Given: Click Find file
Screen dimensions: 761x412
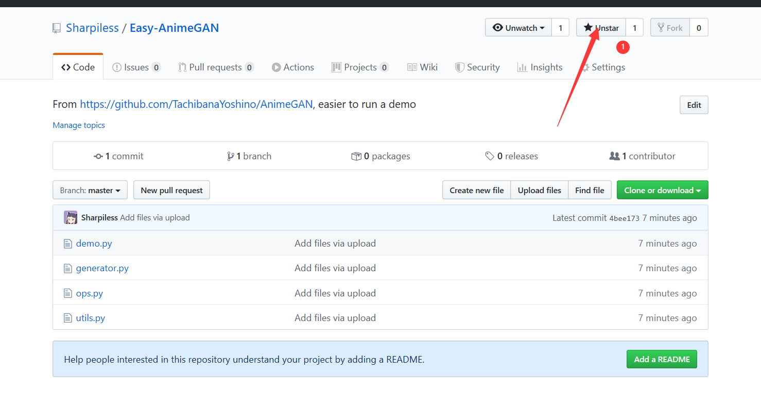Looking at the screenshot, I should 590,190.
